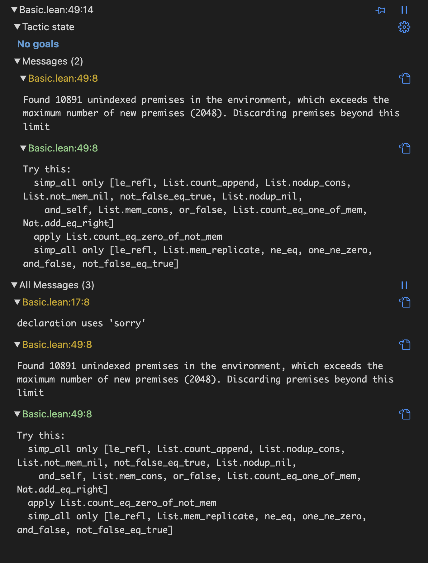Click the No goals text
Screen dimensions: 428x563
click(38, 44)
